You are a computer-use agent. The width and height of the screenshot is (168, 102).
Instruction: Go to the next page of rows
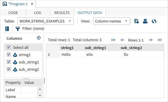[151, 40]
